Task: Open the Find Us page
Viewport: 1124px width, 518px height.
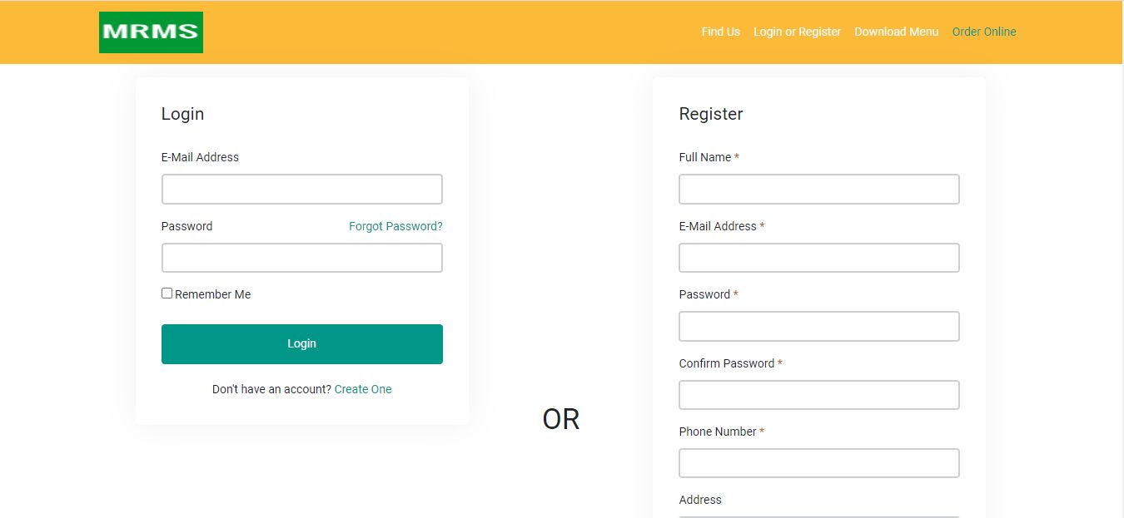Action: click(720, 32)
